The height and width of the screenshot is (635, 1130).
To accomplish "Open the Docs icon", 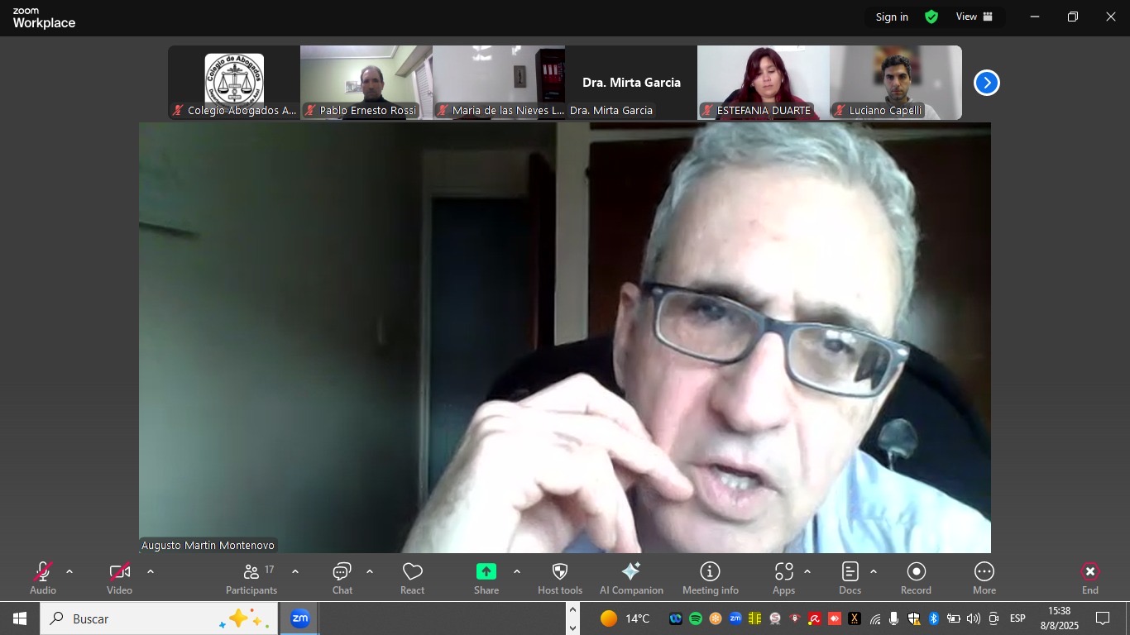I will pos(850,578).
